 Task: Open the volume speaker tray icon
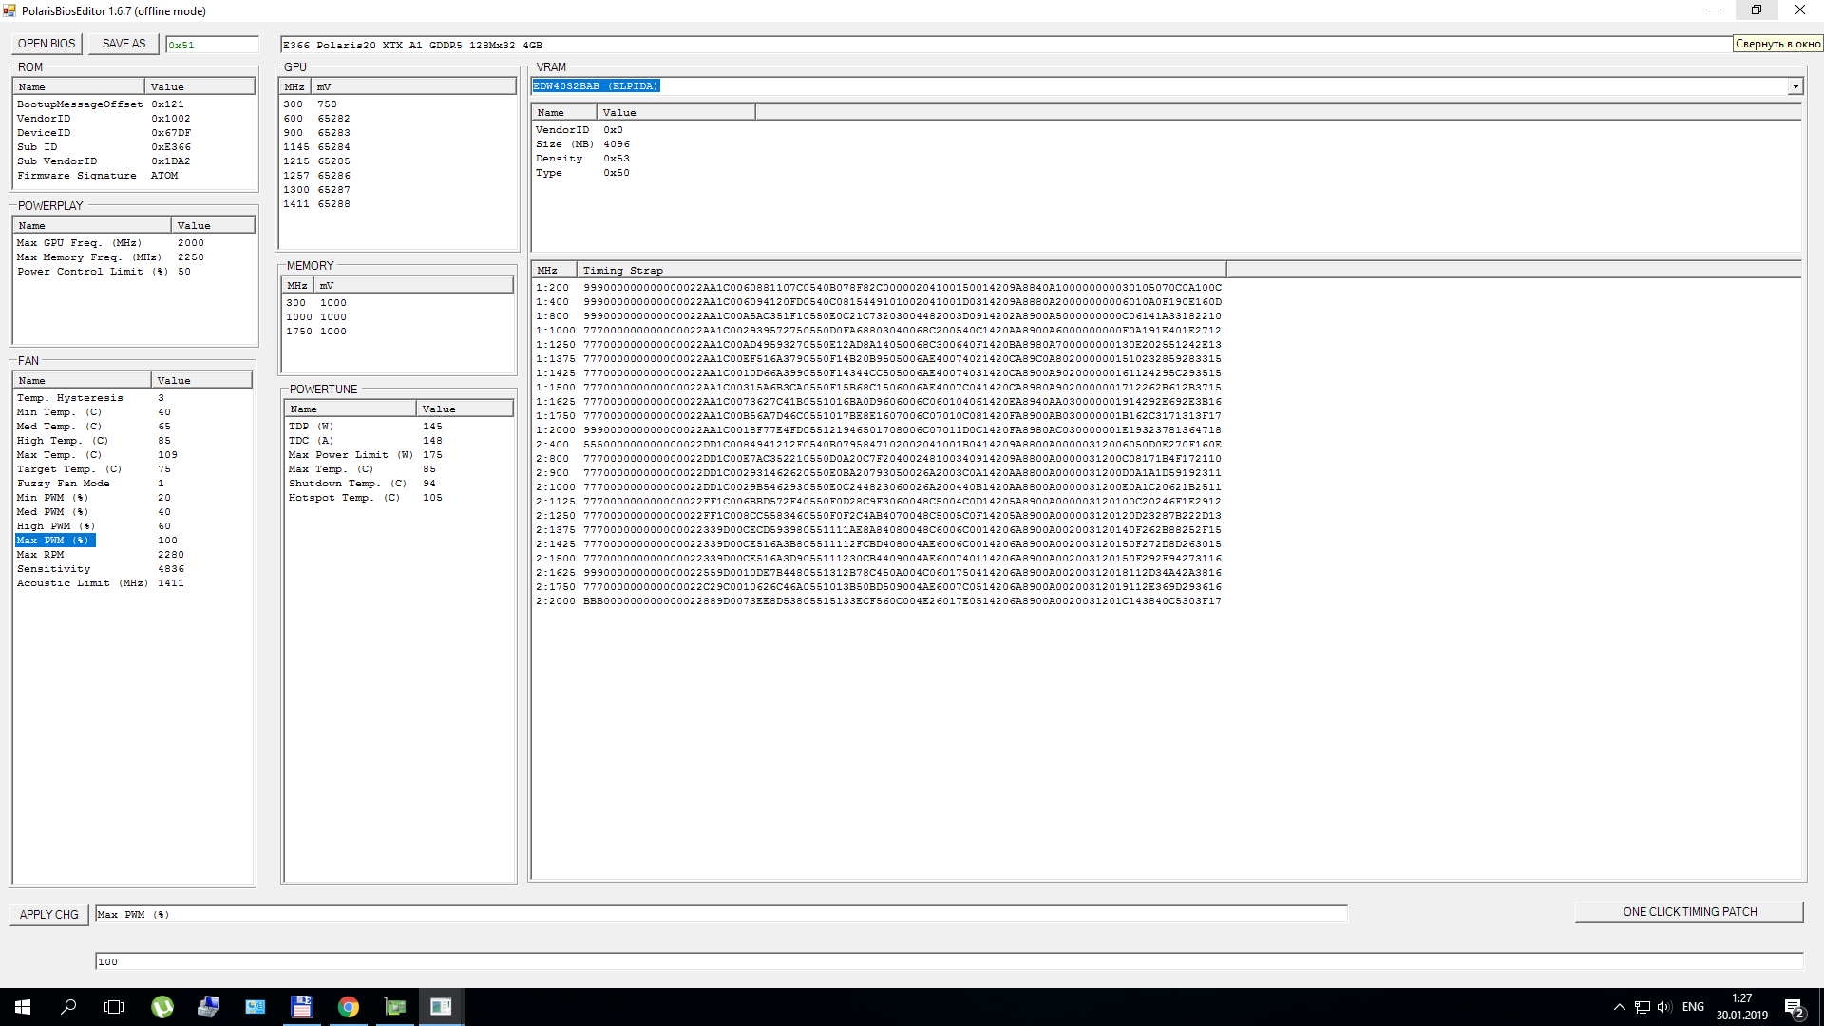tap(1664, 1007)
